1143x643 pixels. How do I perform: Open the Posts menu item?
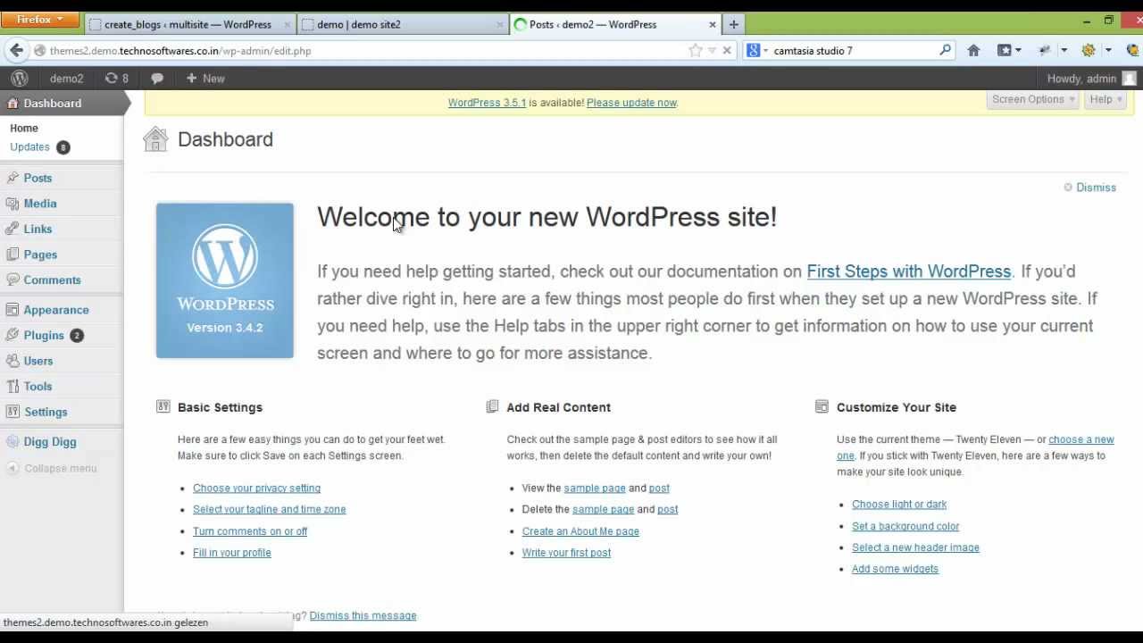(x=38, y=179)
